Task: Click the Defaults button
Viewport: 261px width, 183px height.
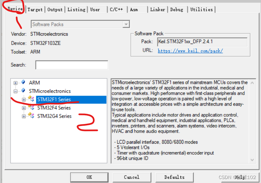Action: [174, 177]
